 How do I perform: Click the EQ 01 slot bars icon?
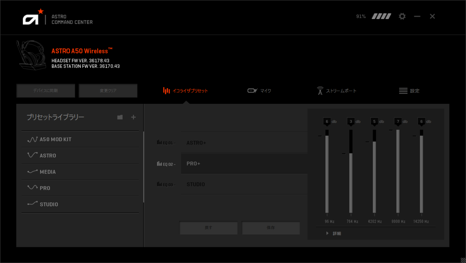[159, 142]
